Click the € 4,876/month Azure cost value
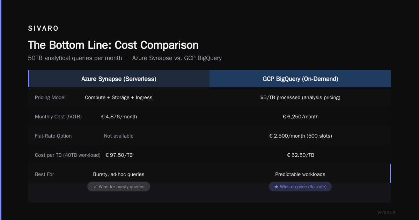Viewport: 419px width, 220px height. (119, 117)
